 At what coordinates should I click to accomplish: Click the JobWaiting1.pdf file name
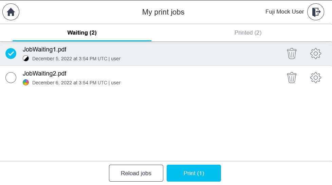[44, 49]
